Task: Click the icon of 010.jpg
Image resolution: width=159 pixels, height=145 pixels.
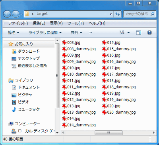Action: 64,68
